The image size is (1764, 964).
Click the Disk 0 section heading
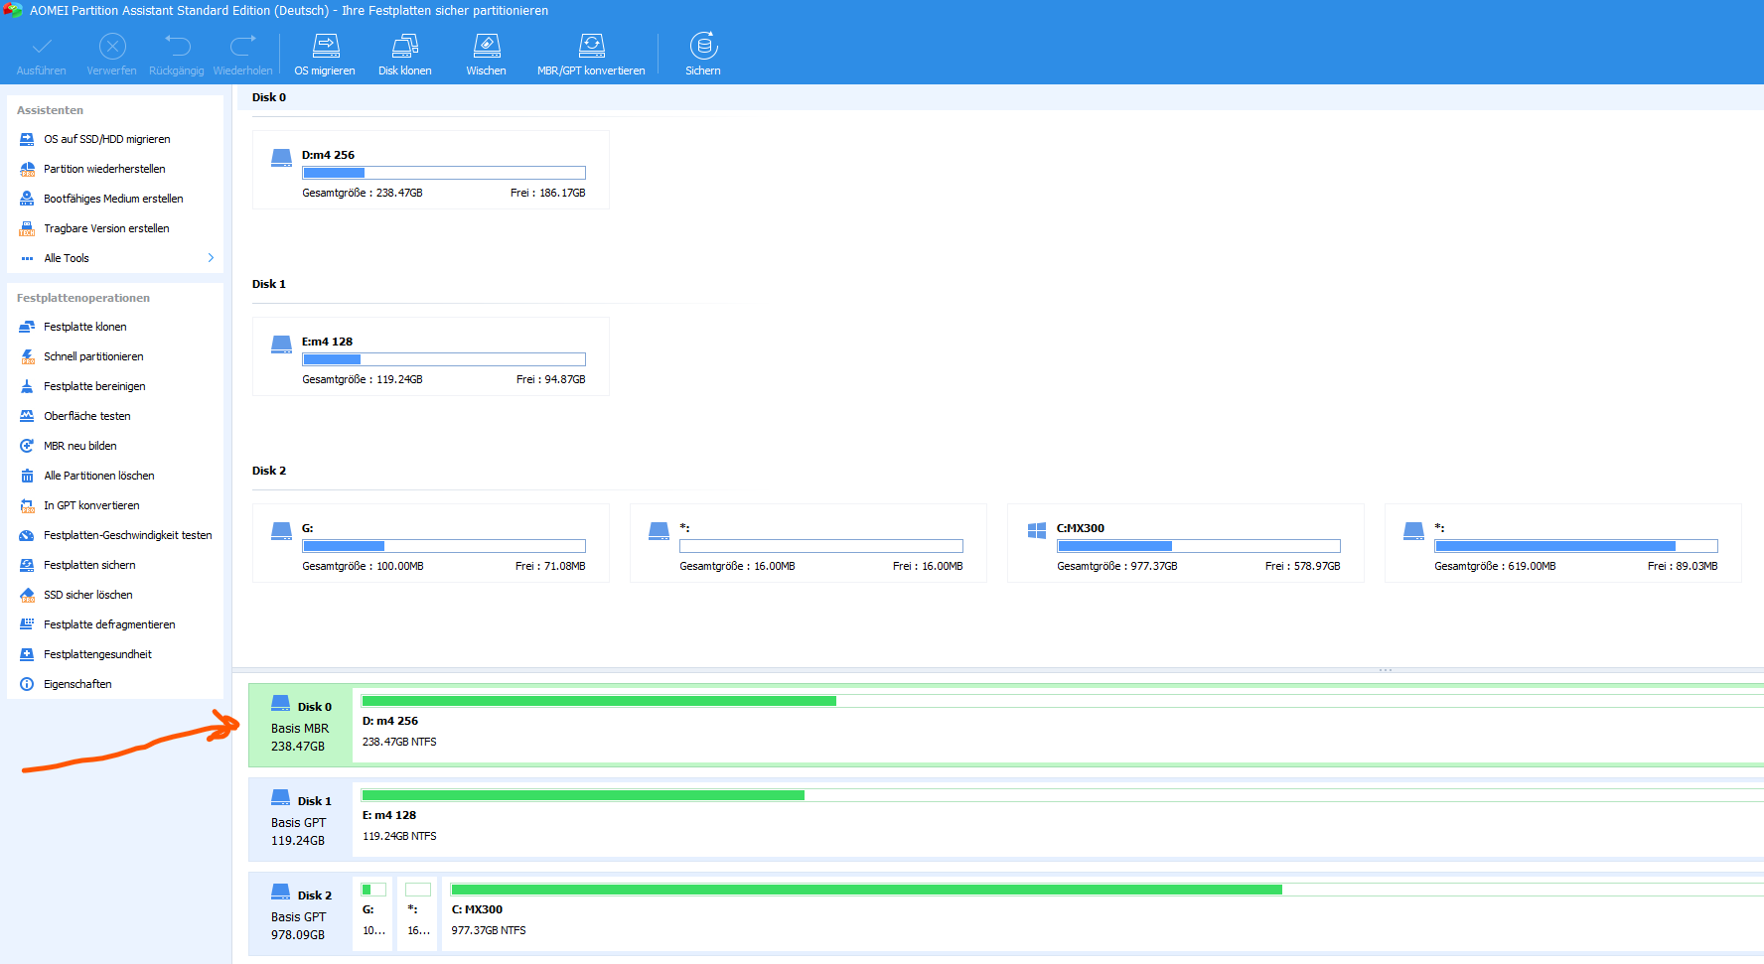(269, 97)
